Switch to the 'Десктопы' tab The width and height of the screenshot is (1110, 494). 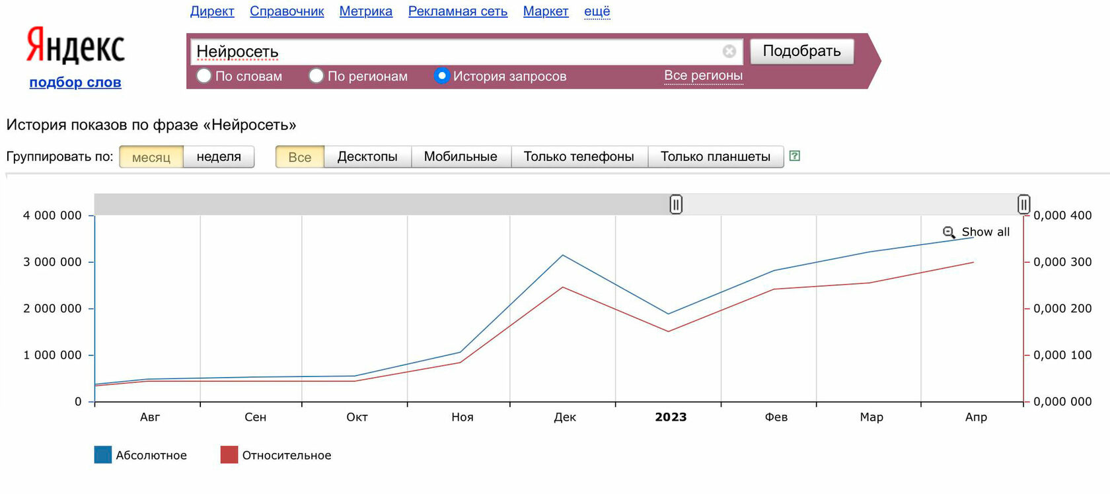pos(367,157)
